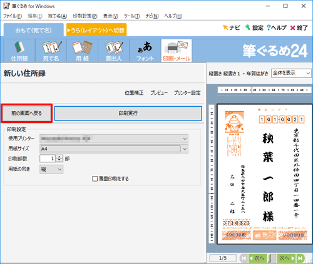This screenshot has width=313, height=264.
Task: Open the 用紙 paper selection icon
Action: tap(83, 51)
